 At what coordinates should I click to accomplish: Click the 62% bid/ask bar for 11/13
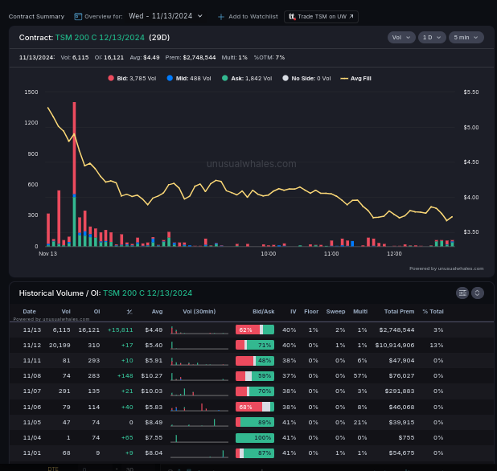point(254,330)
